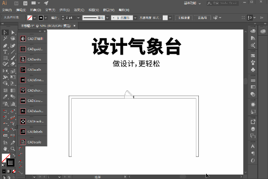The height and width of the screenshot is (179, 268).
Task: Open the 文件(F) menu
Action: (x=7, y=10)
